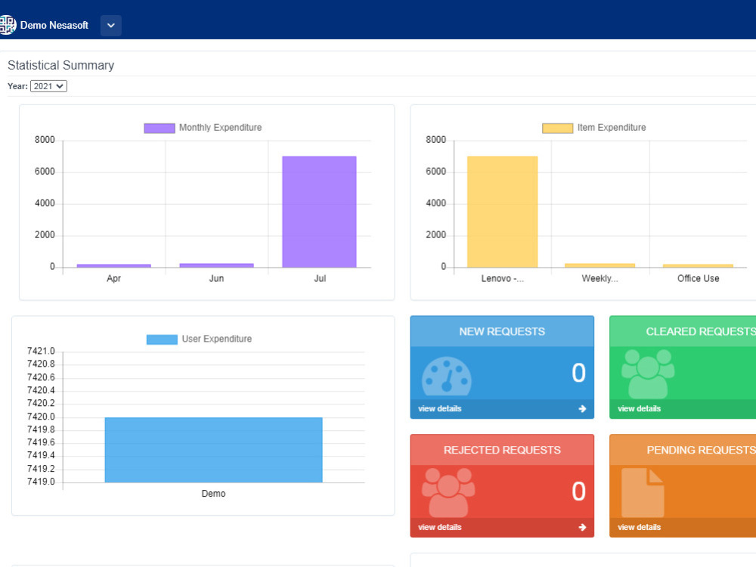
Task: Click the Pending Requests card header
Action: point(683,451)
